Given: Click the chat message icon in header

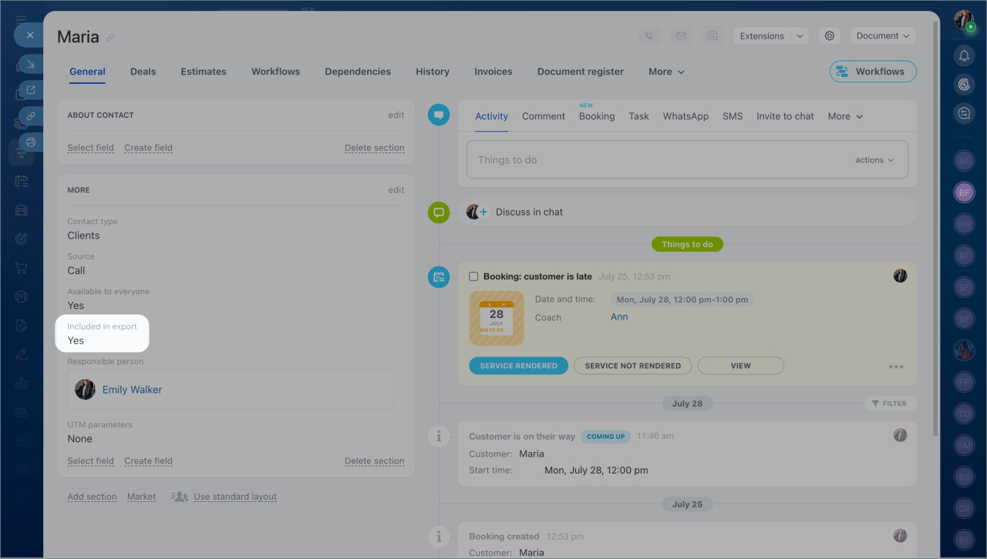Looking at the screenshot, I should click(x=712, y=36).
